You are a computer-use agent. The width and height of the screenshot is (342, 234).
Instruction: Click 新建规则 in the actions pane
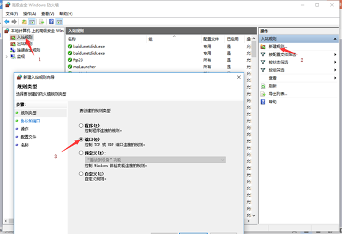pos(278,46)
